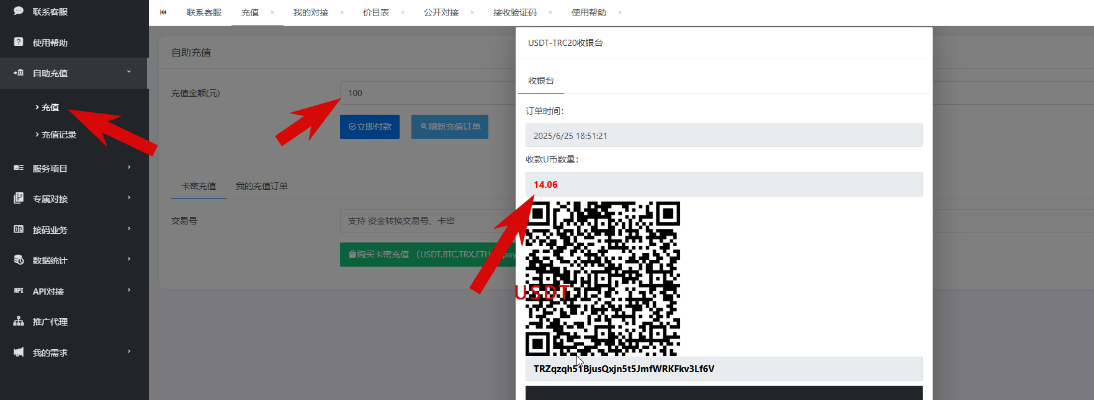Click the 充值金额 input field showing 100

point(428,93)
